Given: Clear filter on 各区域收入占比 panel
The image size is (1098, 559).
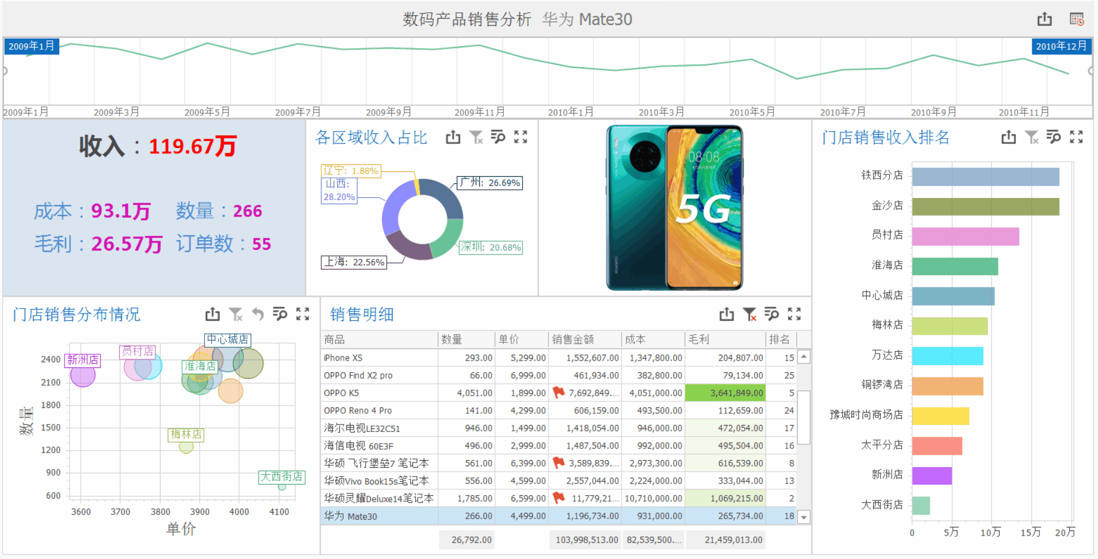Looking at the screenshot, I should pyautogui.click(x=476, y=137).
